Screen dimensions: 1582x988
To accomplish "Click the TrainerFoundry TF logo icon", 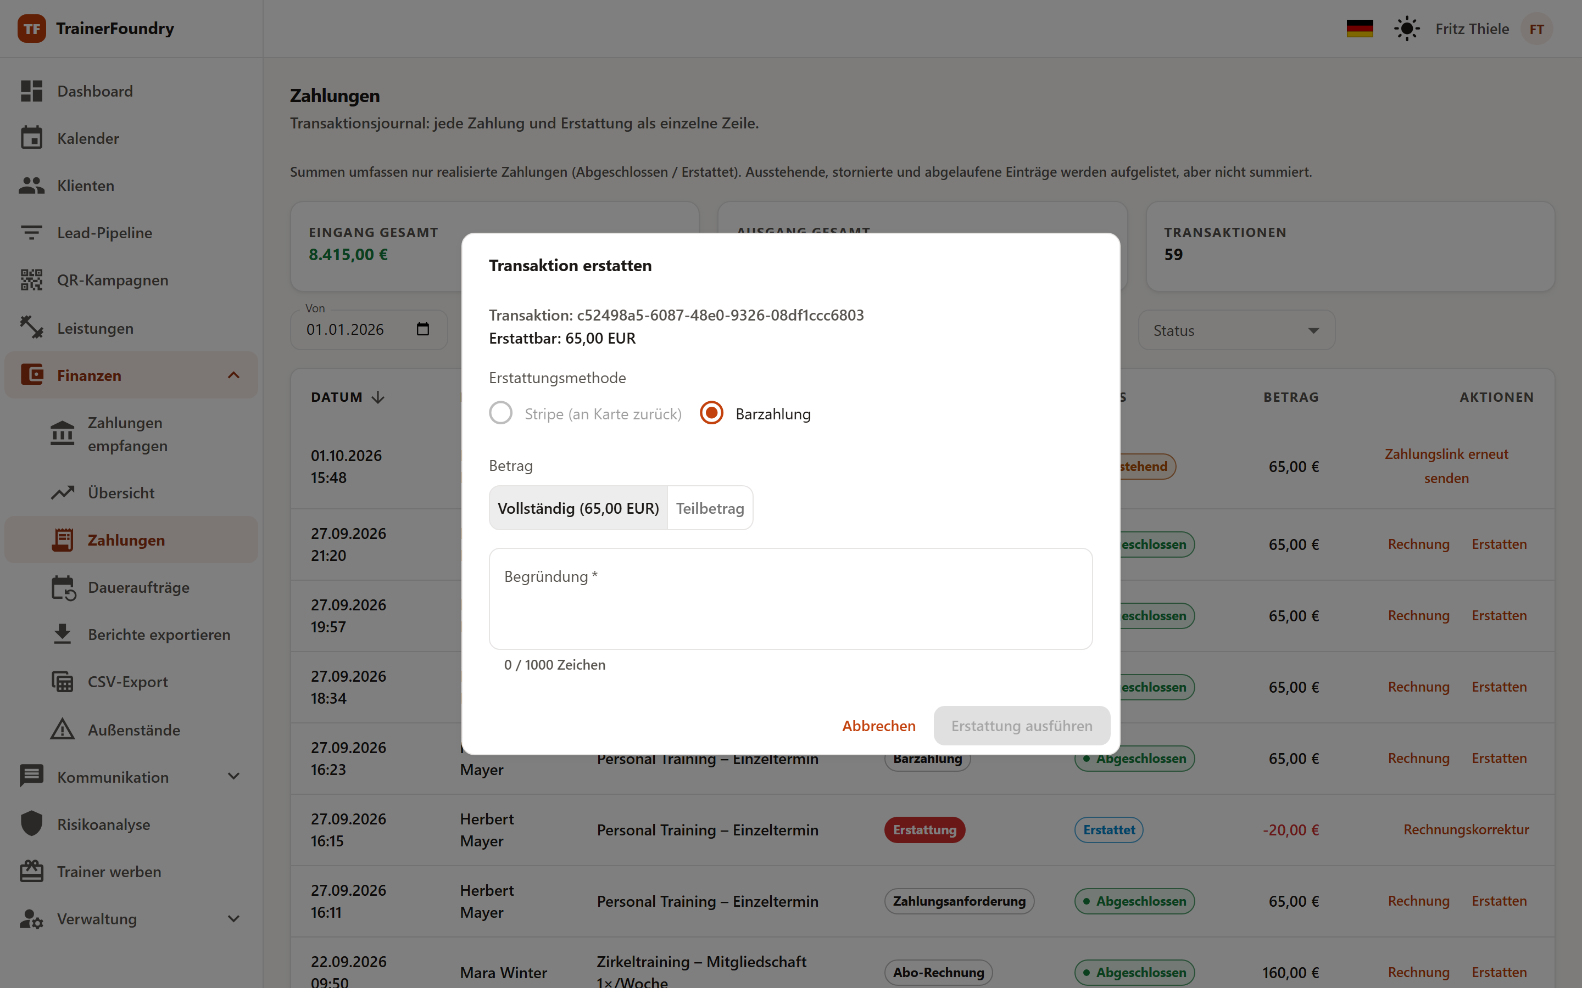I will click(x=31, y=29).
